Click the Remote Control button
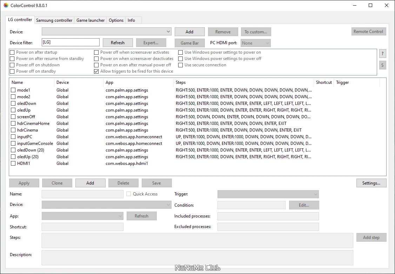 tap(368, 32)
